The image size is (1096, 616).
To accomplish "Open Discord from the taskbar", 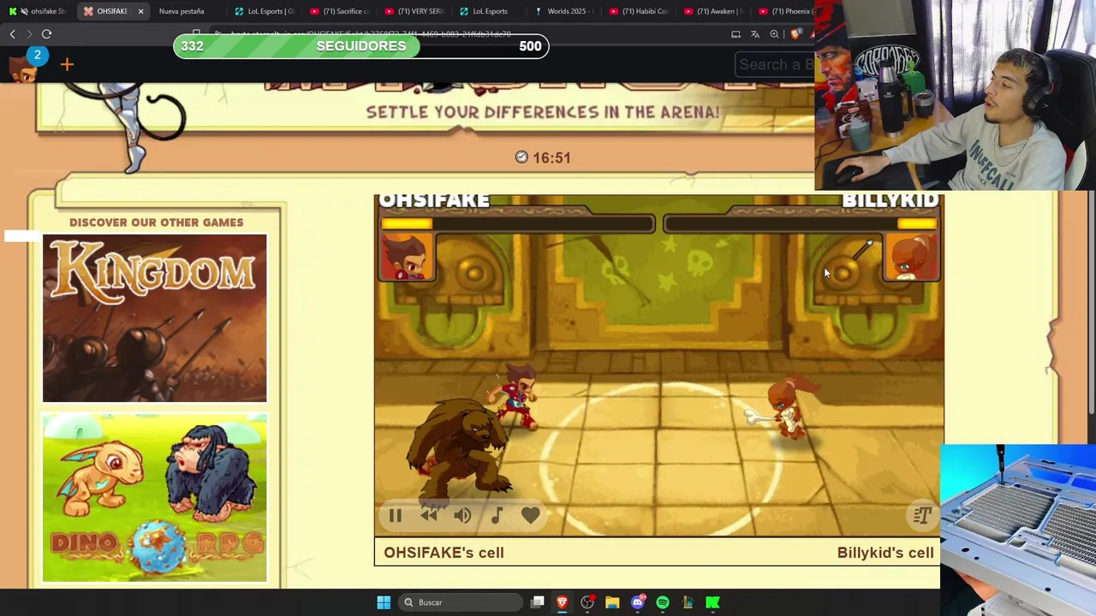I will (637, 602).
